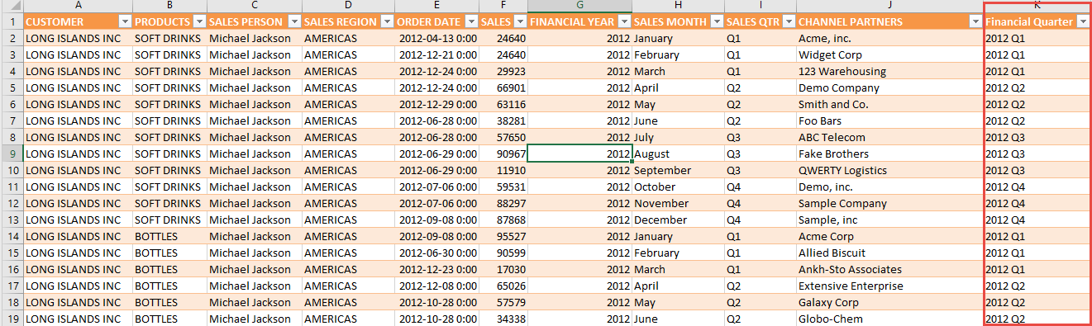Open the Financial Quarter filter dropdown

1083,21
